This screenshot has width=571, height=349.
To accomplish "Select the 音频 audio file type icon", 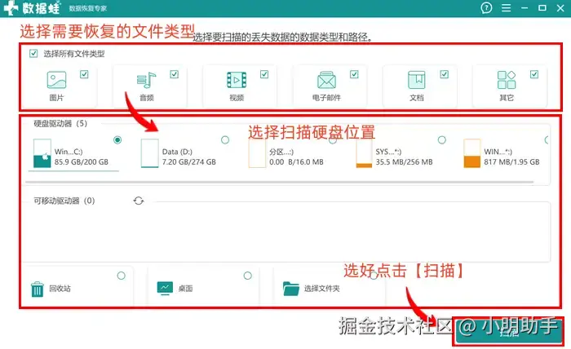I will (x=146, y=80).
